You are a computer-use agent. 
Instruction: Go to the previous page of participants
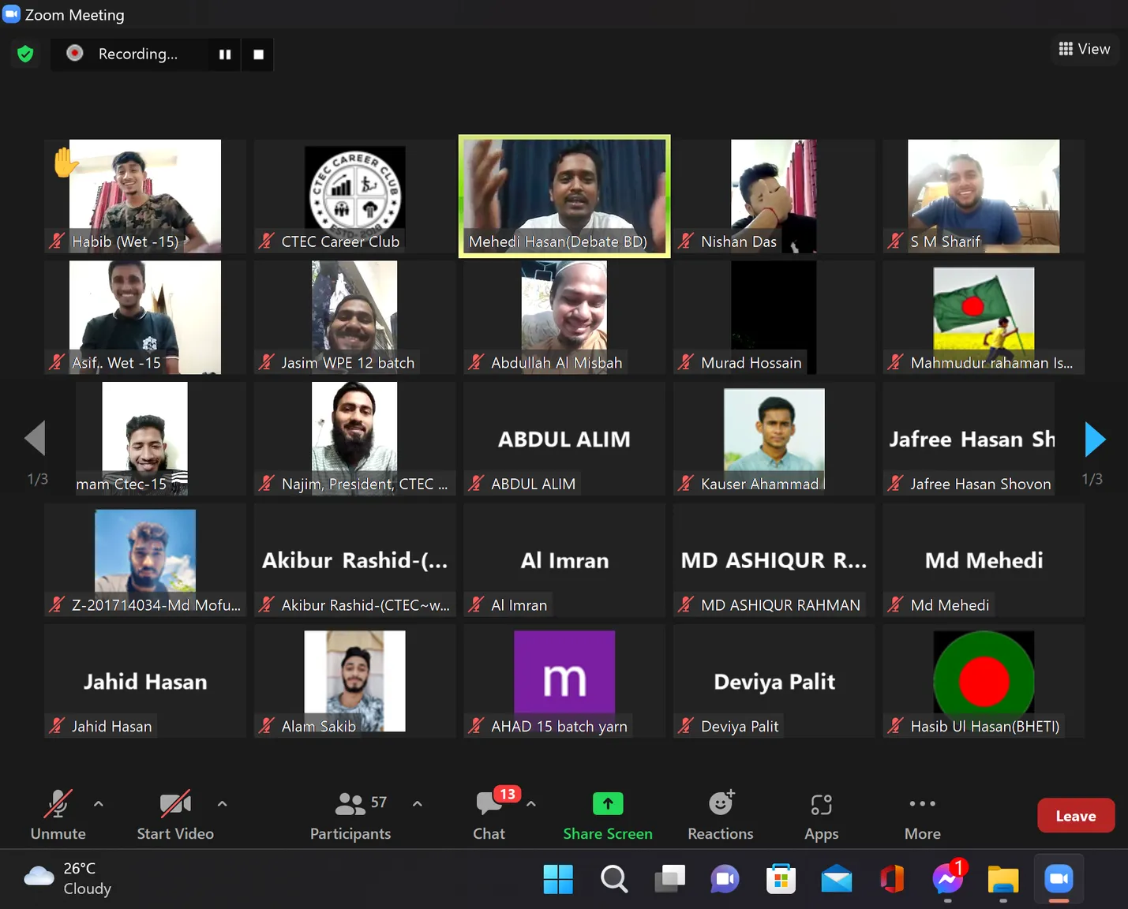pyautogui.click(x=35, y=438)
